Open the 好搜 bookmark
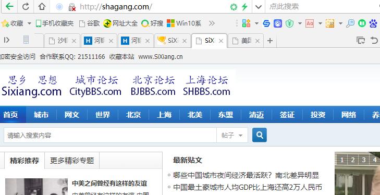Image resolution: width=380 pixels, height=195 pixels. click(152, 23)
